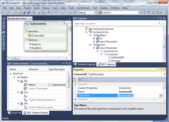The height and width of the screenshot is (122, 169).
Task: Collapse the CustomerList node
Action: [98, 51]
